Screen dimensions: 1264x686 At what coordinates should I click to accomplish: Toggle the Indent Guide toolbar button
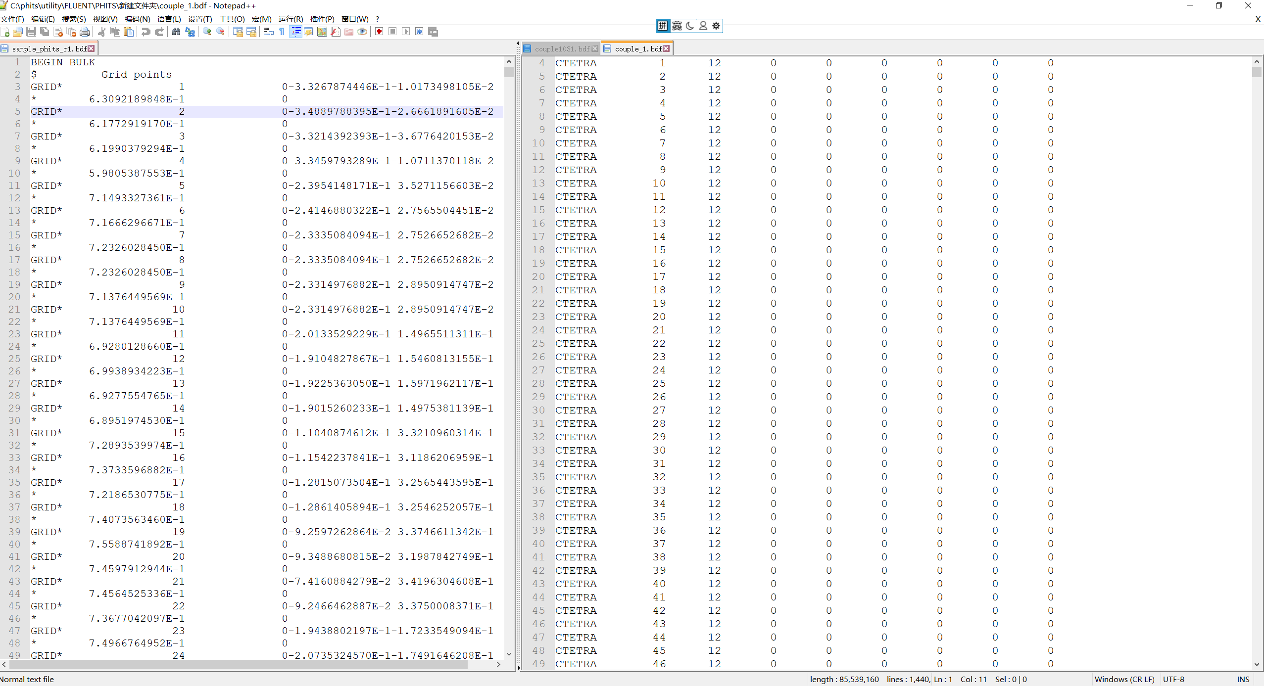tap(295, 32)
